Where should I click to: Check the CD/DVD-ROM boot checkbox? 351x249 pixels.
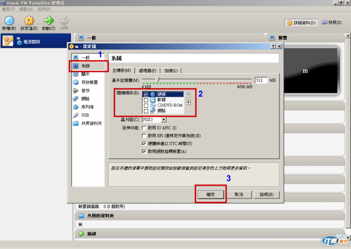point(146,105)
